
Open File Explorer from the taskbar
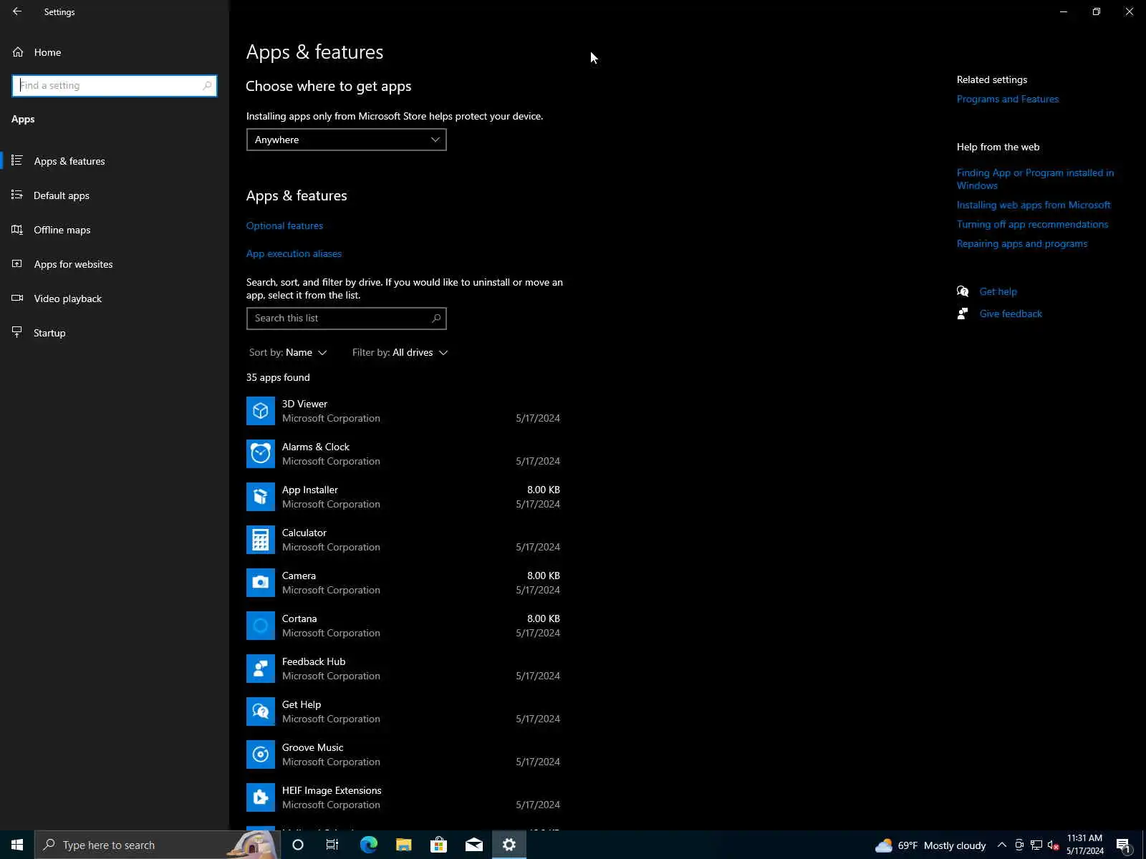403,845
